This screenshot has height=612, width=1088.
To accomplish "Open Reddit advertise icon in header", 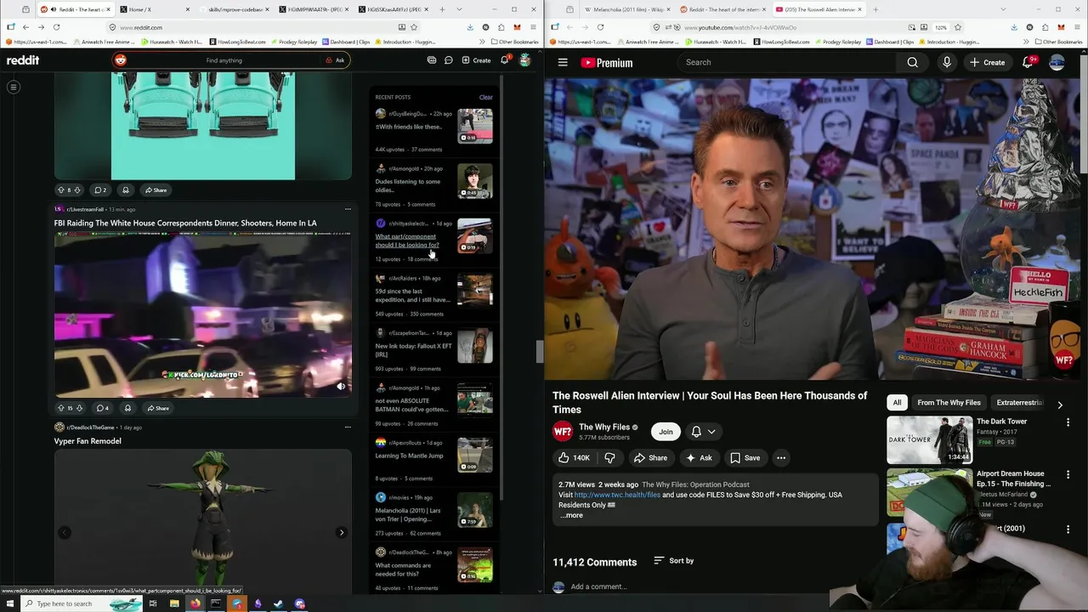I will click(432, 60).
